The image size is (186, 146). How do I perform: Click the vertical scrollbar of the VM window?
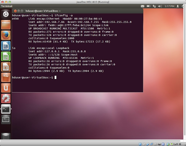(x=184, y=70)
